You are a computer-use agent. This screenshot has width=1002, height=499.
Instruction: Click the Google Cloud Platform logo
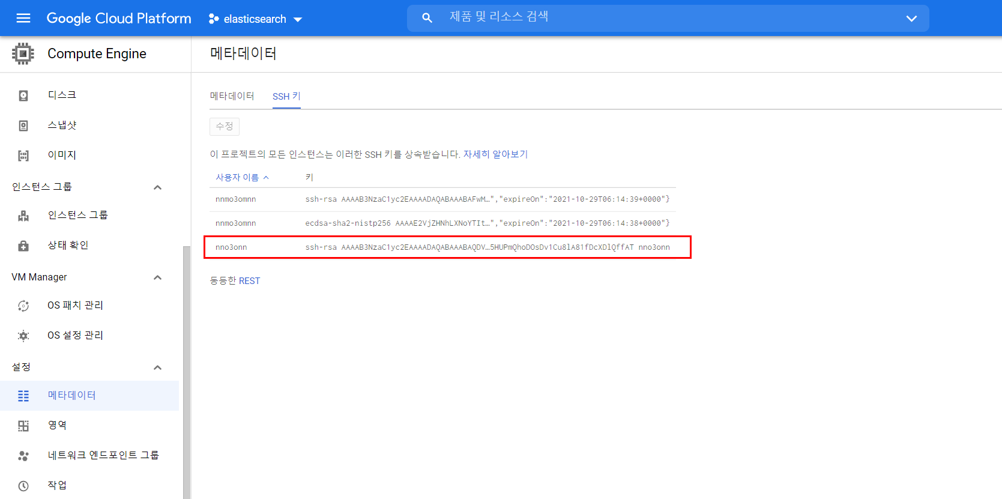(x=119, y=19)
